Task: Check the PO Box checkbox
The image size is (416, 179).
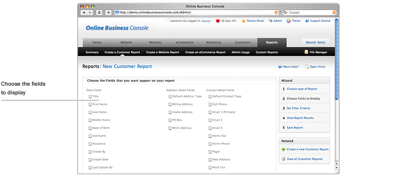Action: 170,120
